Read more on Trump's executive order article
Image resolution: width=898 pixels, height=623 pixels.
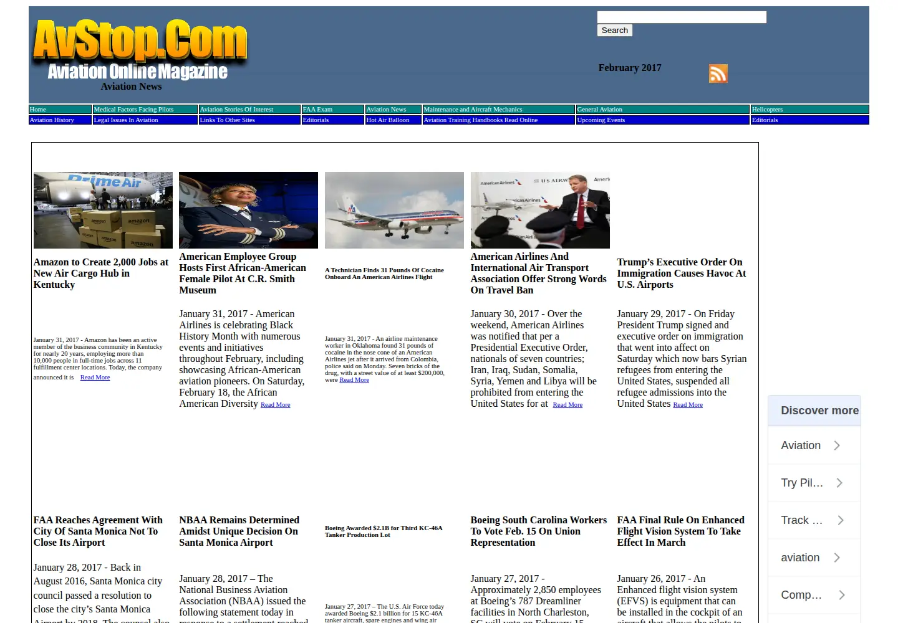tap(688, 405)
